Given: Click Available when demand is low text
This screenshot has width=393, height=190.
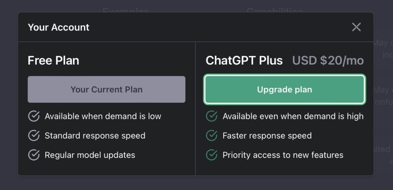Looking at the screenshot, I should tap(103, 116).
